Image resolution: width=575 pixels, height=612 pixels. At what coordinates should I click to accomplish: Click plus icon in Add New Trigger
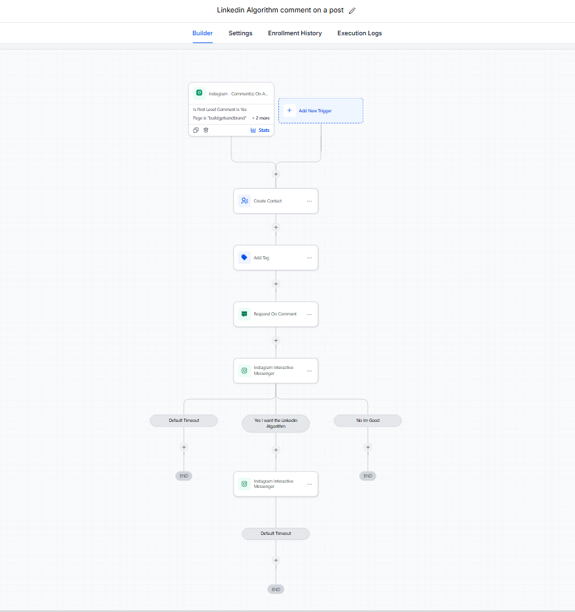click(x=289, y=110)
